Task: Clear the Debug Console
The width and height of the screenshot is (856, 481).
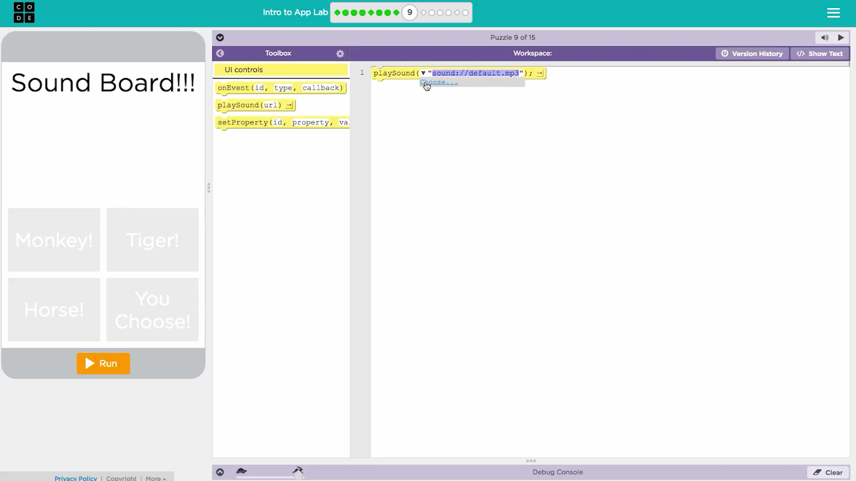Action: pos(828,472)
